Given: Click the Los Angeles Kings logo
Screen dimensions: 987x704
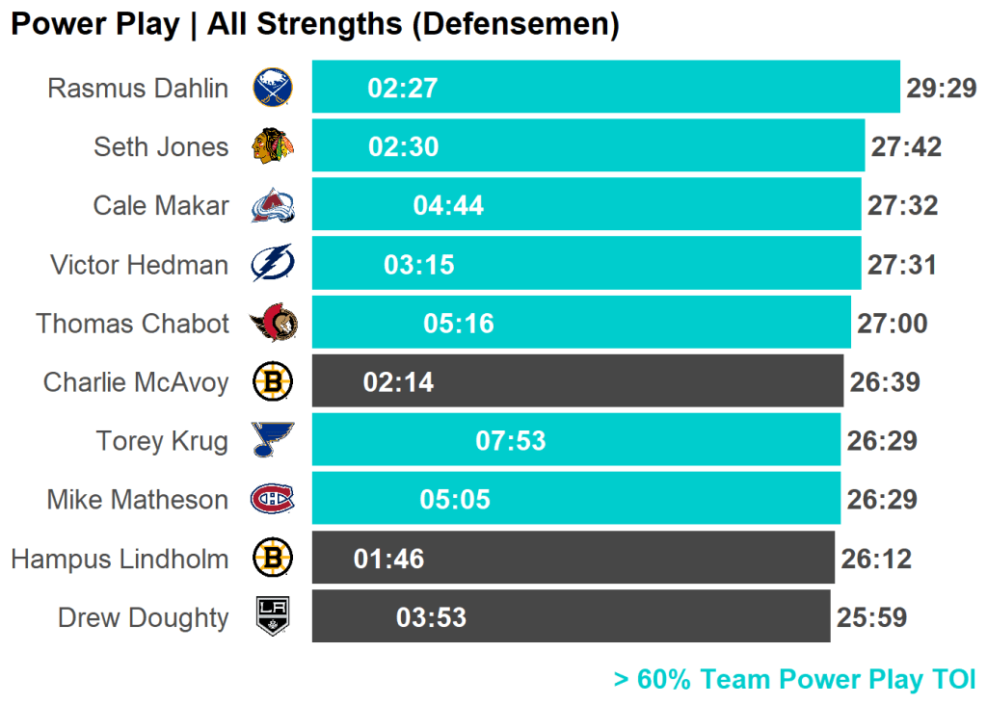Looking at the screenshot, I should pyautogui.click(x=272, y=617).
